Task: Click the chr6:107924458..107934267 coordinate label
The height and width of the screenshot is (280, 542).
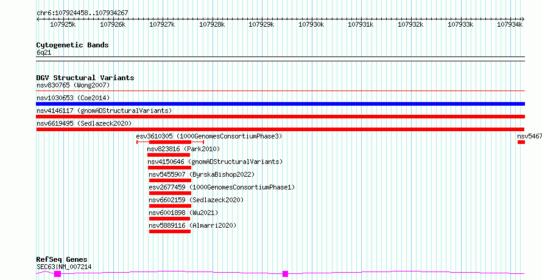Action: point(82,13)
